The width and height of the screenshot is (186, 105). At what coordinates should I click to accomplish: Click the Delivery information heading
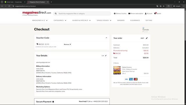(x=44, y=76)
